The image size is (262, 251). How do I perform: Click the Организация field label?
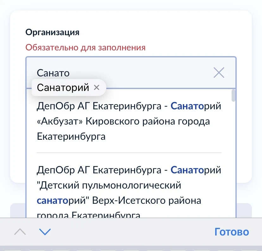(52, 32)
